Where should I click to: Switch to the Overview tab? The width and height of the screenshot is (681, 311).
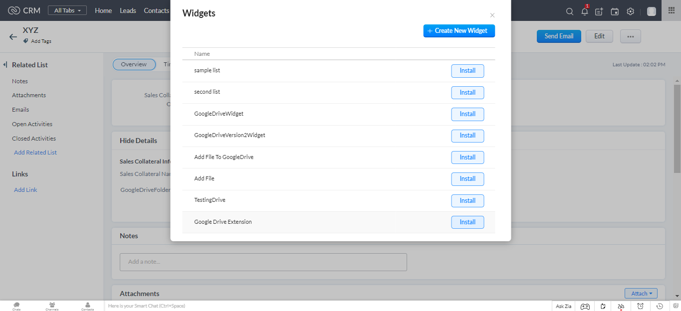[134, 64]
